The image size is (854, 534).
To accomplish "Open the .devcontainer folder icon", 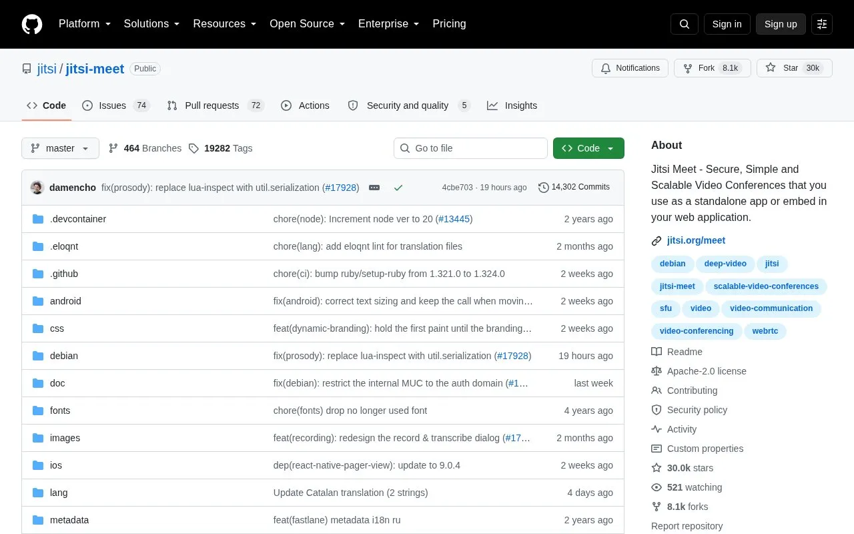I will [38, 219].
